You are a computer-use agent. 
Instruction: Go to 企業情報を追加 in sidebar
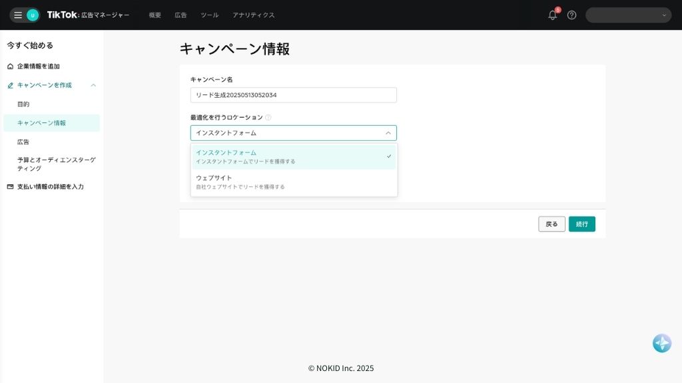(x=38, y=66)
